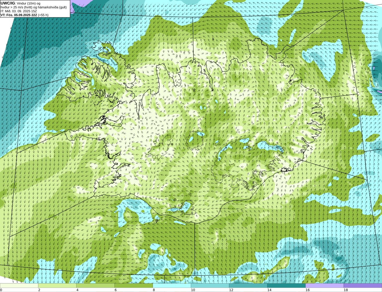Click the '10' legend scale label

click(x=193, y=290)
